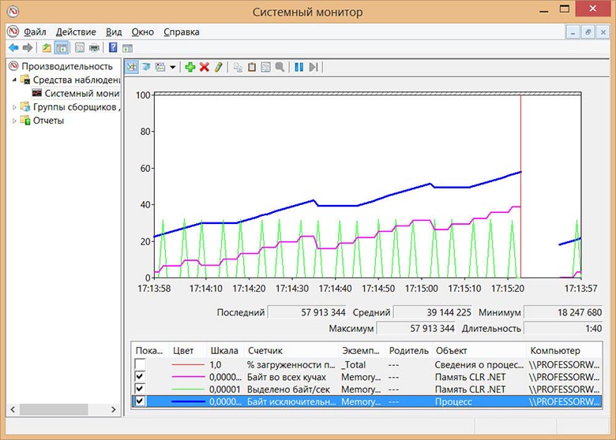The height and width of the screenshot is (440, 616).
Task: Click the tree pane horizontal scrollbar thumb
Action: (x=54, y=409)
